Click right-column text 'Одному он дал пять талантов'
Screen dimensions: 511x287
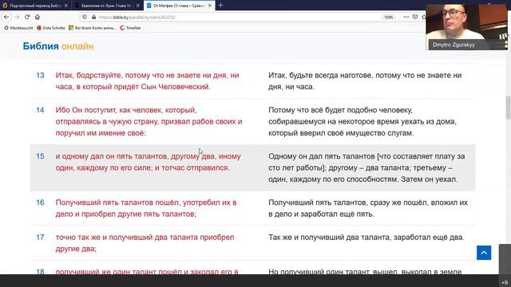(x=322, y=156)
